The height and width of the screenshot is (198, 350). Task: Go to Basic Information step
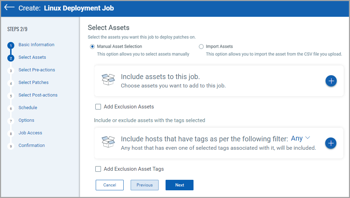click(x=36, y=45)
